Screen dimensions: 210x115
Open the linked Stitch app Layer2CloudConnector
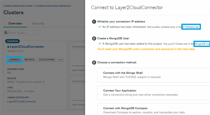[x=22, y=101]
